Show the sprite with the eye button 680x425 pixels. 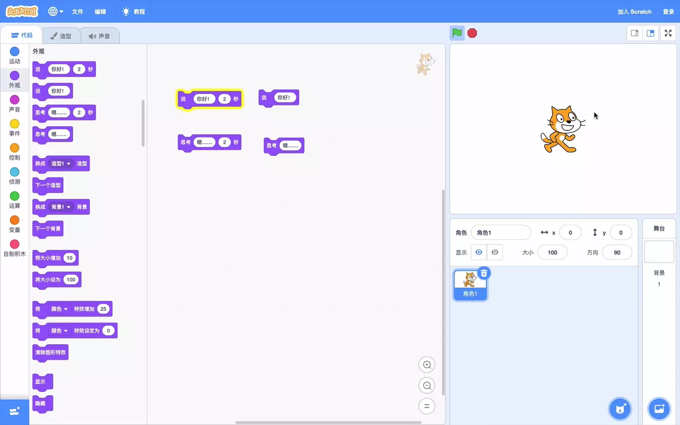click(x=479, y=252)
